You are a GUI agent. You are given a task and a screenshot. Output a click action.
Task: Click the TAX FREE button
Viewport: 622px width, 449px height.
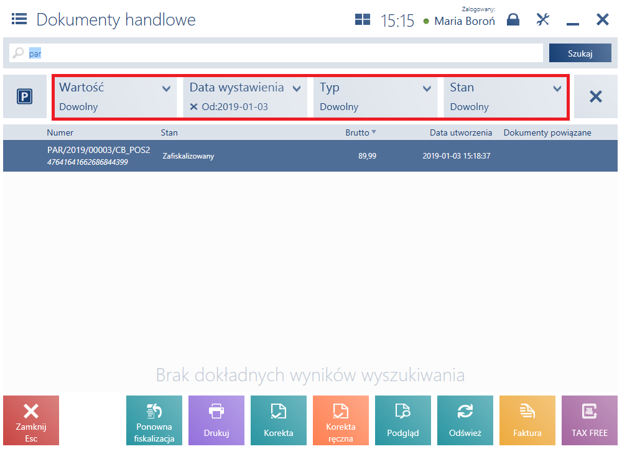click(590, 420)
